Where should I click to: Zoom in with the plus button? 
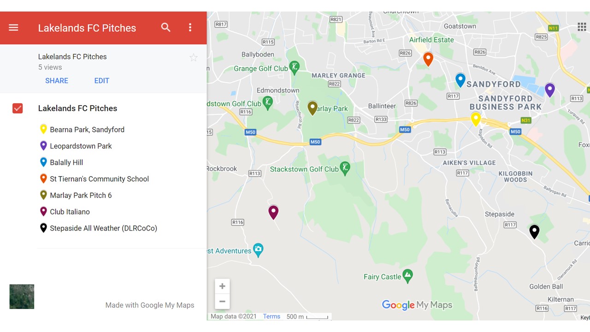pos(222,286)
